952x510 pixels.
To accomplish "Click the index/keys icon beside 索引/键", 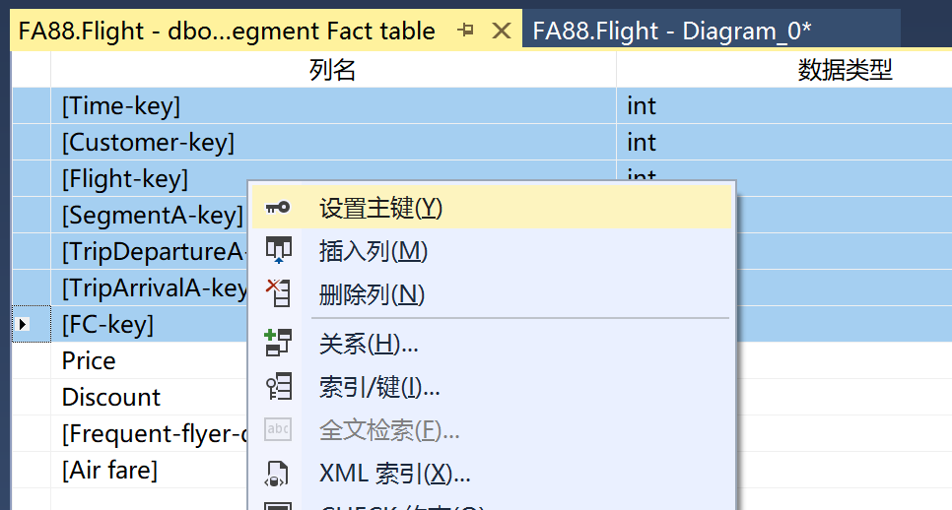I will click(279, 386).
